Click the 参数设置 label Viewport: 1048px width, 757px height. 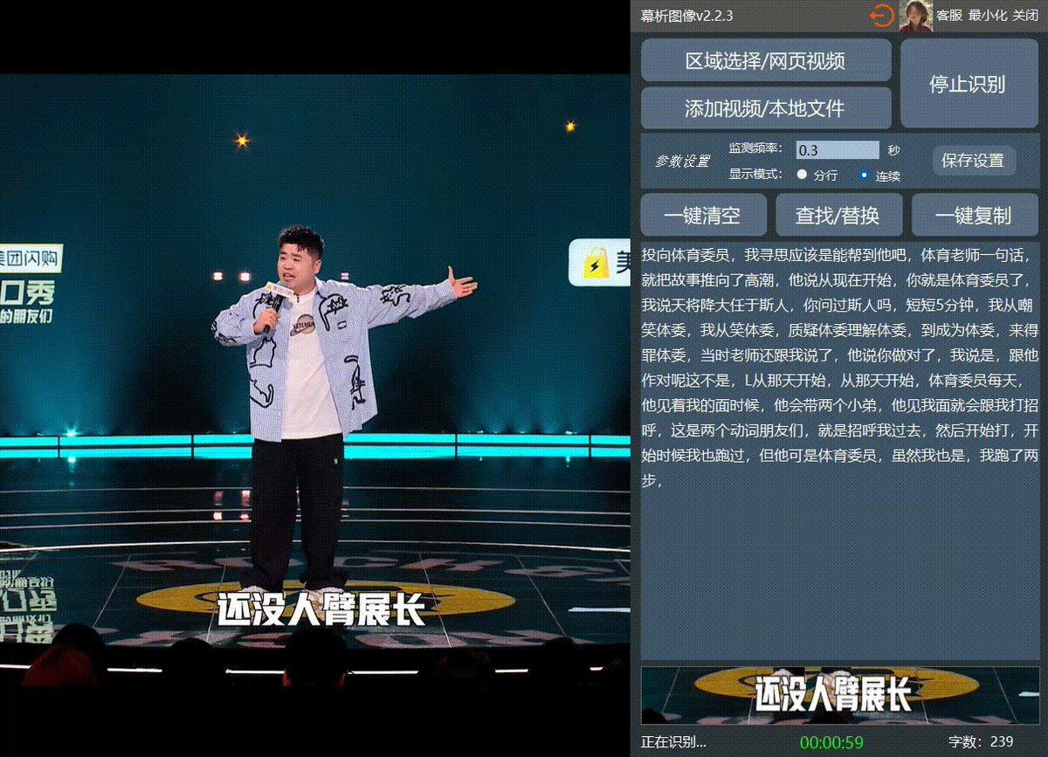pyautogui.click(x=683, y=162)
